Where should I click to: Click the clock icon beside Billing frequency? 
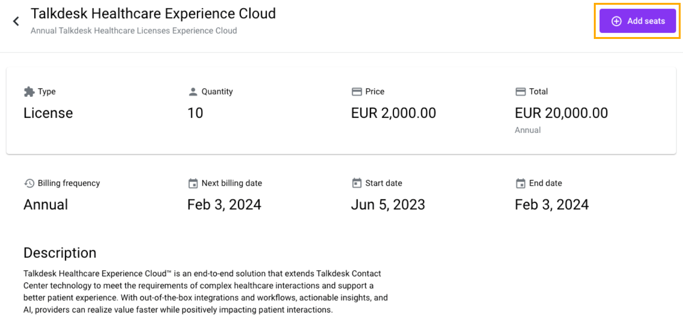28,183
